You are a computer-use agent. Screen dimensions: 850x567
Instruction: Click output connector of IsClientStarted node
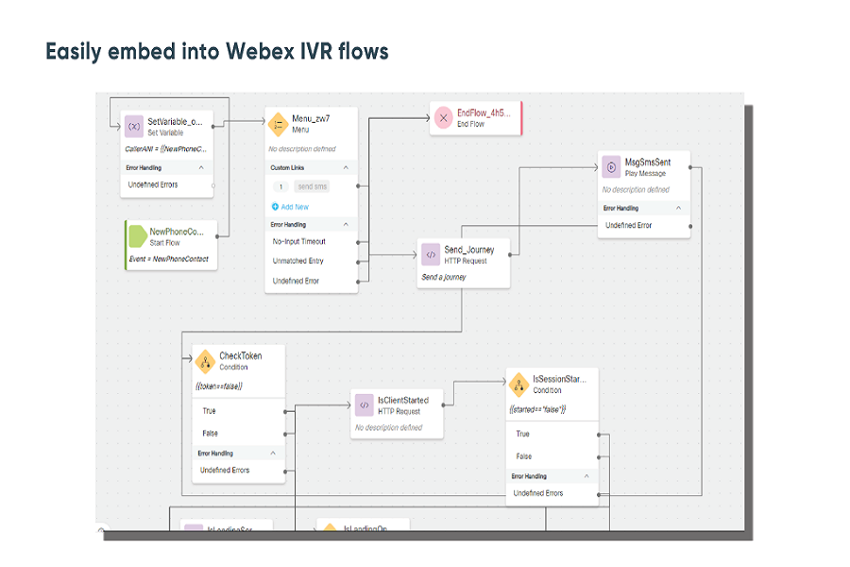(x=444, y=405)
